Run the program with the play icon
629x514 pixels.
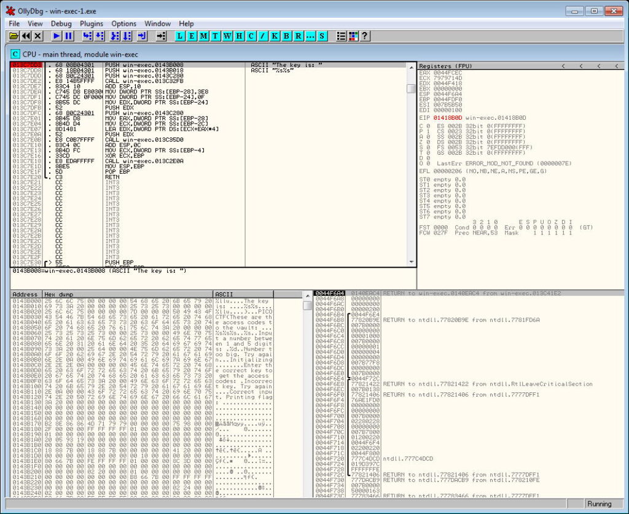pos(57,36)
